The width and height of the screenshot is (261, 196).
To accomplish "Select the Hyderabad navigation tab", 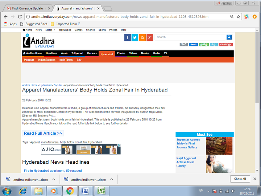I will click(107, 54).
